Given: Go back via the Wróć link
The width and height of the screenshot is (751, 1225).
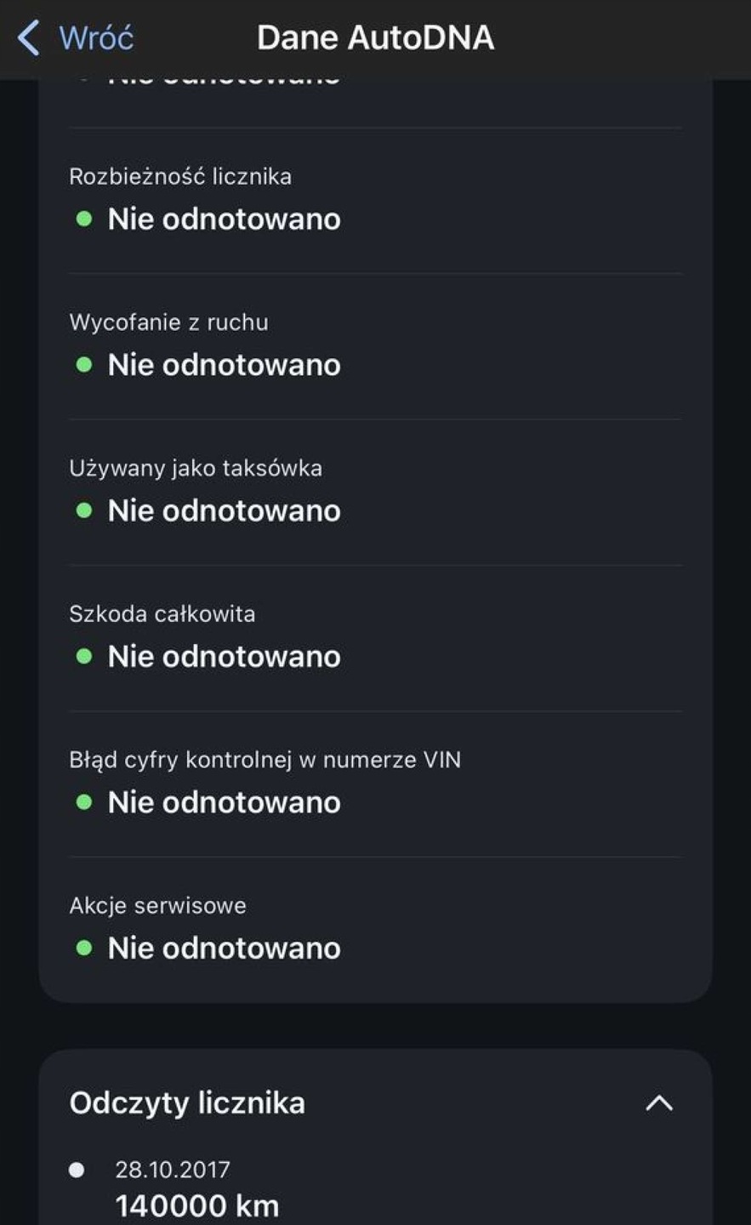Looking at the screenshot, I should click(96, 38).
